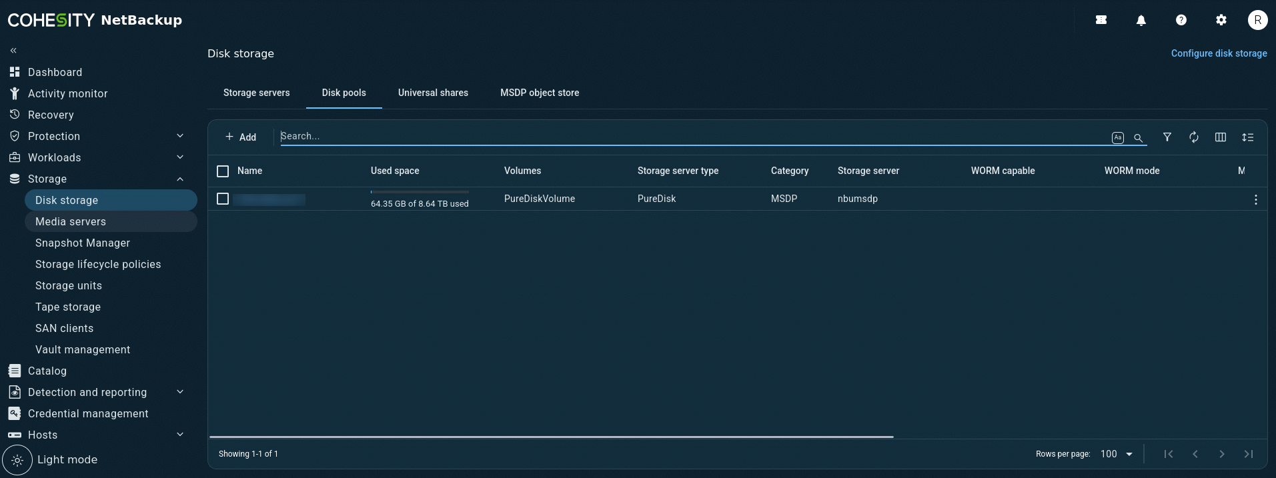Click the Add button
Image resolution: width=1276 pixels, height=478 pixels.
pos(241,137)
